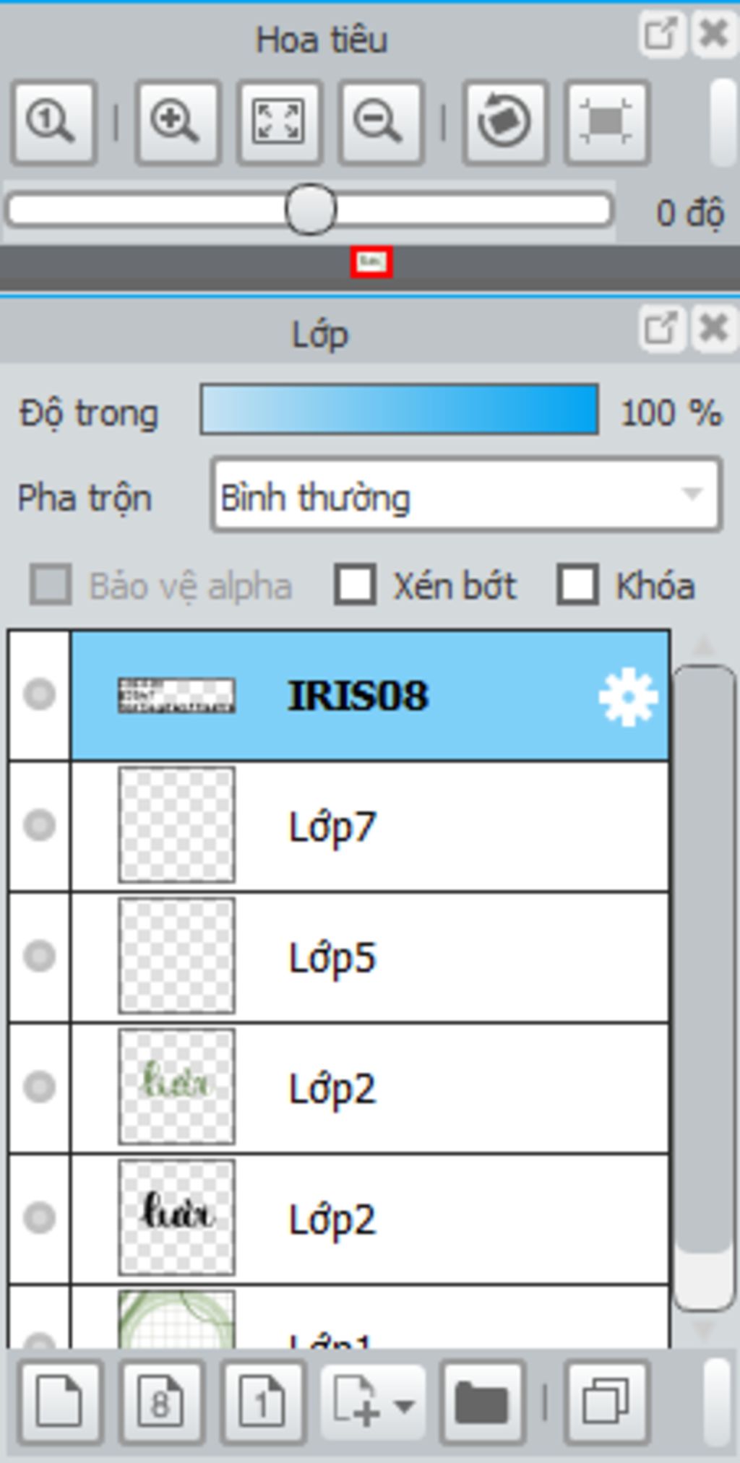Create a new layer folder
Image resolution: width=740 pixels, height=1463 pixels.
point(482,1402)
